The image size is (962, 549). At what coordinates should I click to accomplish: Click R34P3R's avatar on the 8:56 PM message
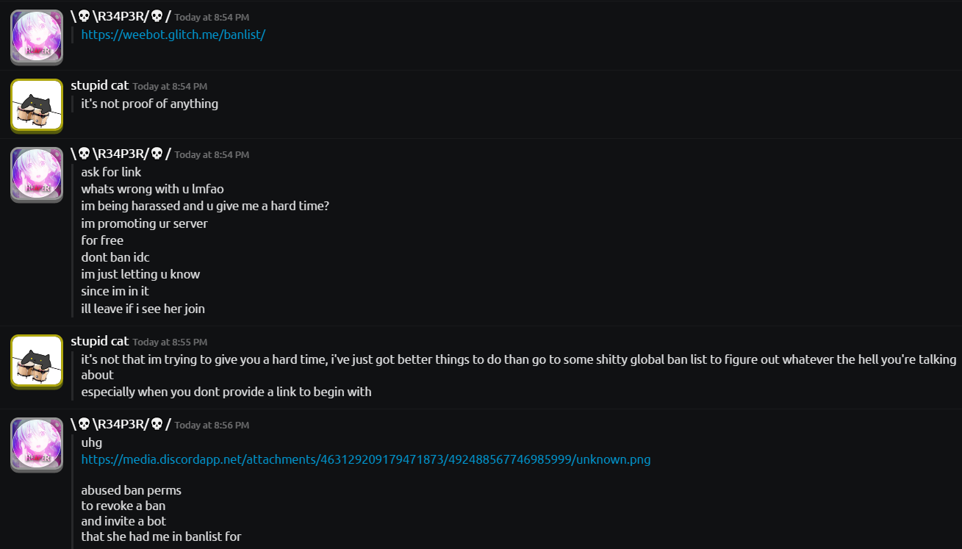[37, 445]
